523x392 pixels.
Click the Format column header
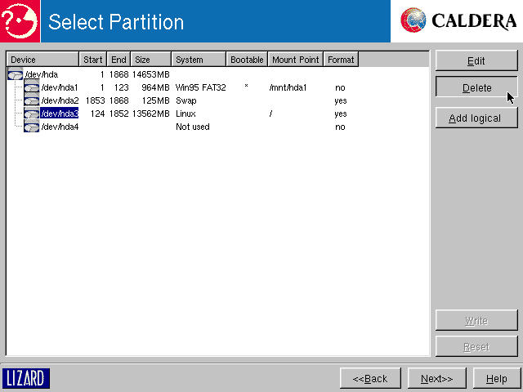pyautogui.click(x=341, y=60)
